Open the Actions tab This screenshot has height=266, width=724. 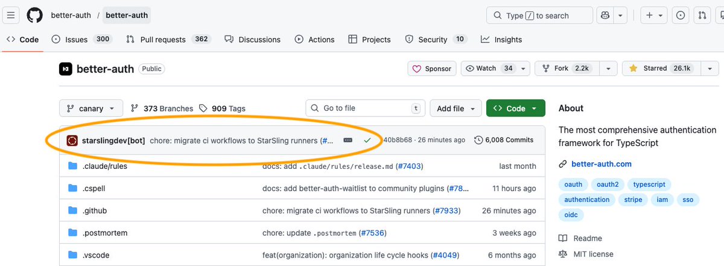tap(314, 39)
